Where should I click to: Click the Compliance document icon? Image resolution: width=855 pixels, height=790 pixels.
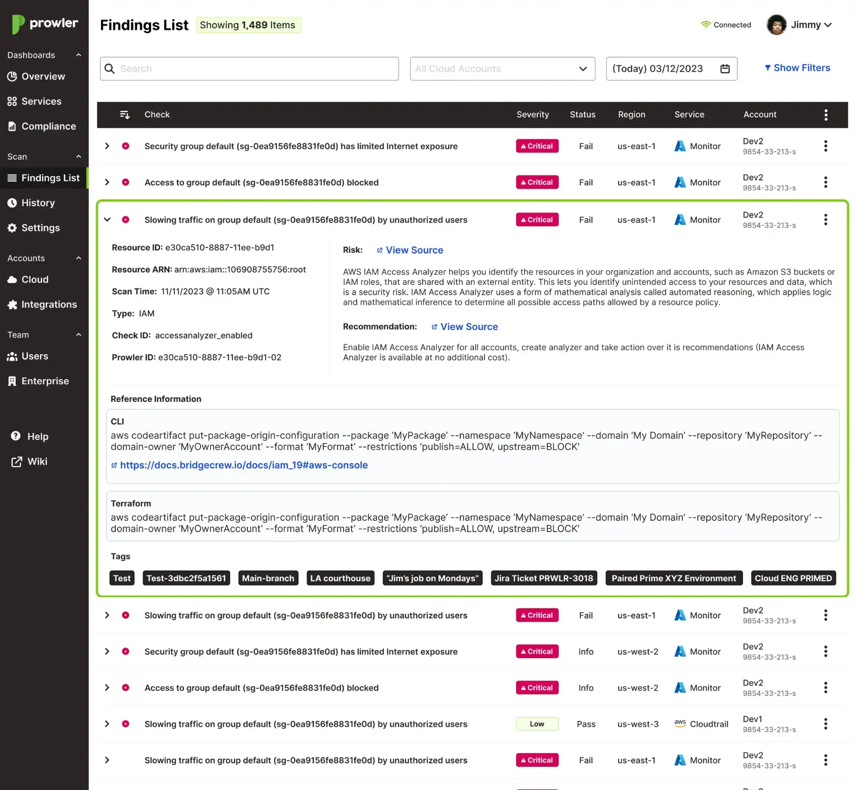[x=12, y=126]
